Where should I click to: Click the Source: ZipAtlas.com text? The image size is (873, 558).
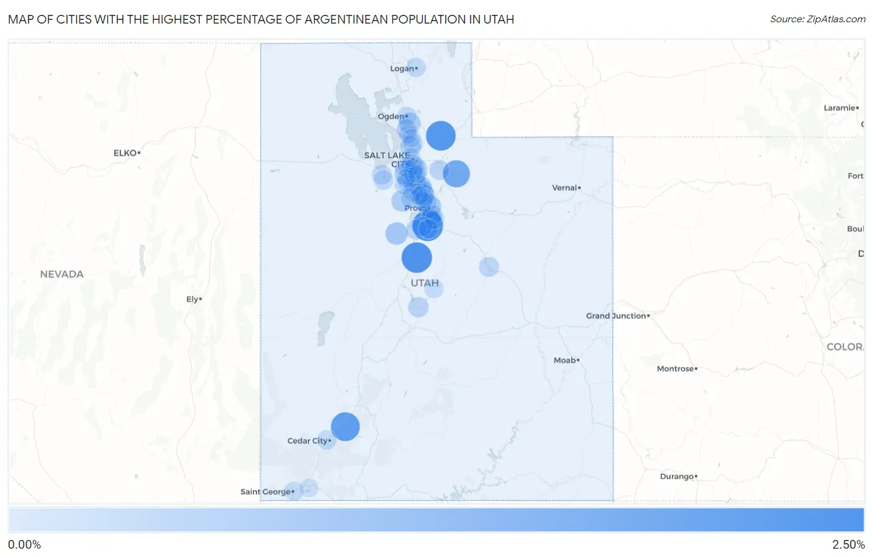tap(818, 19)
